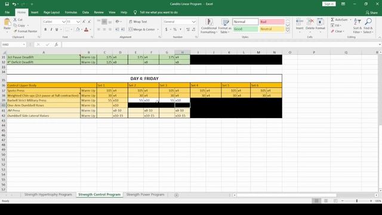Toggle Italic formatting
This screenshot has width=382, height=215.
[x=51, y=29]
